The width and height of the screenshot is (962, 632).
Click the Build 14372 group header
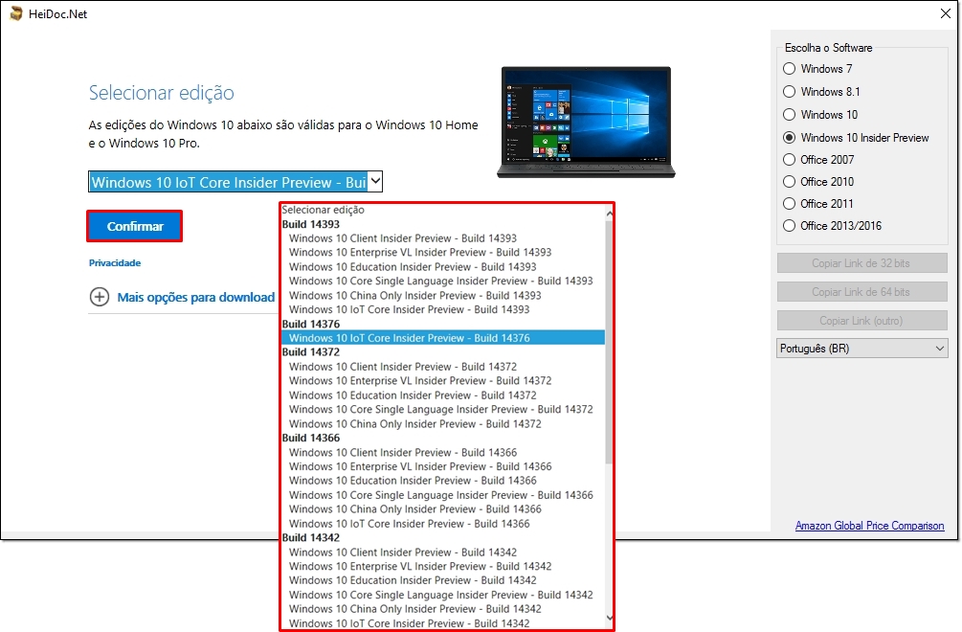(311, 352)
